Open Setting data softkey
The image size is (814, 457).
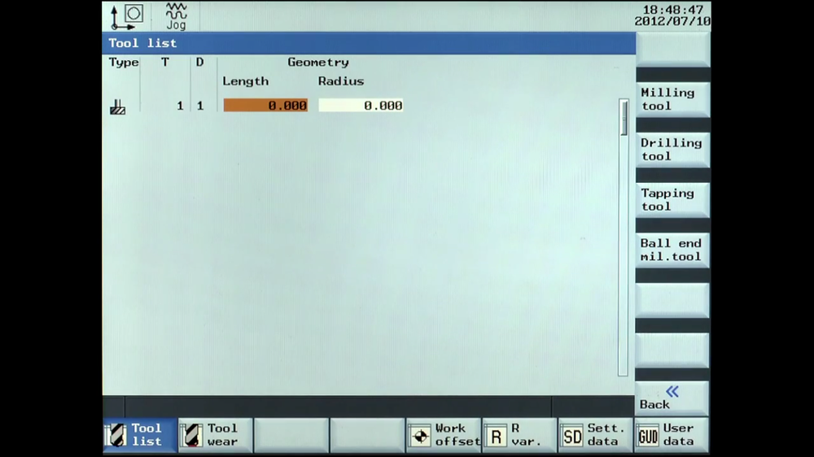pos(596,435)
